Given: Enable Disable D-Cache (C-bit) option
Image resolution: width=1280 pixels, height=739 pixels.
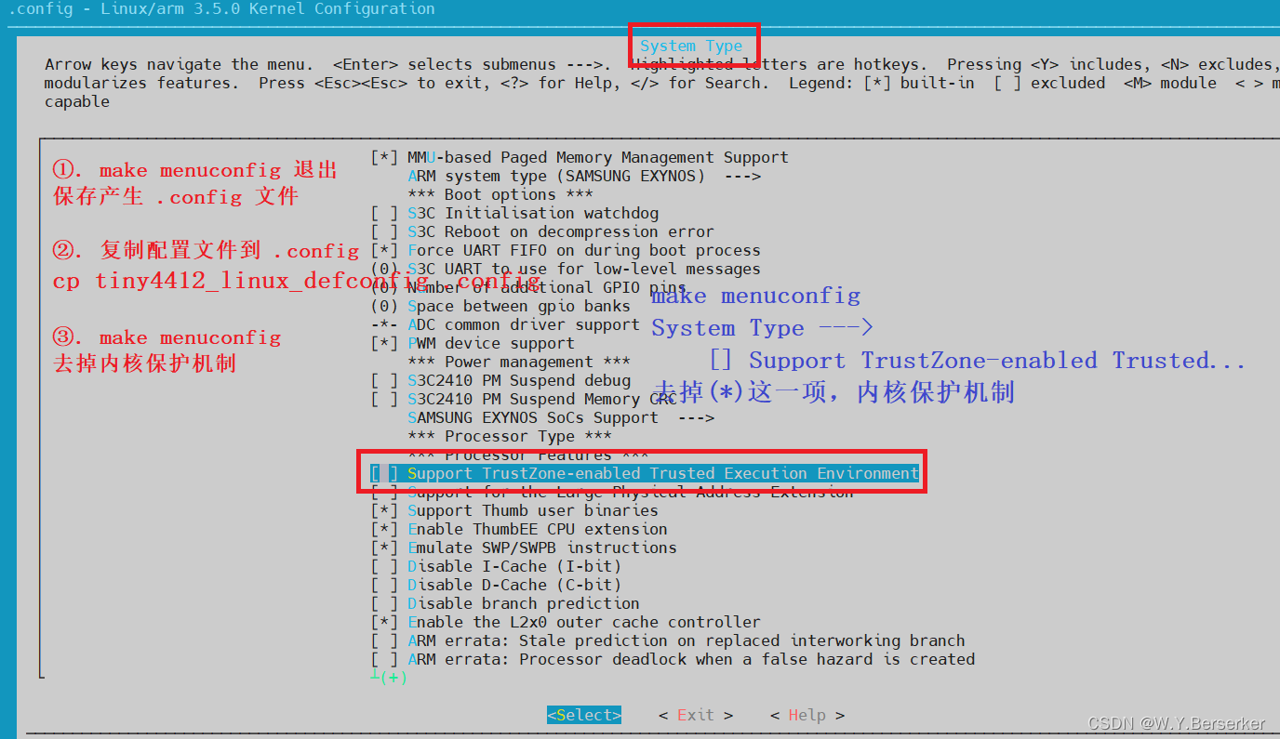Looking at the screenshot, I should tap(496, 585).
